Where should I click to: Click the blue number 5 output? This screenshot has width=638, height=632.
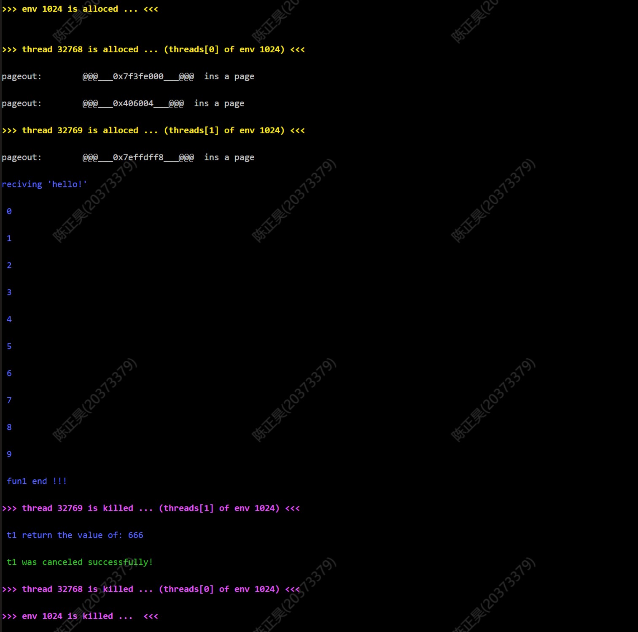click(9, 346)
